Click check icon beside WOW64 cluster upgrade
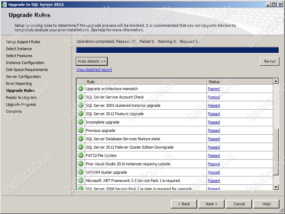This screenshot has width=285, height=214. tap(81, 172)
